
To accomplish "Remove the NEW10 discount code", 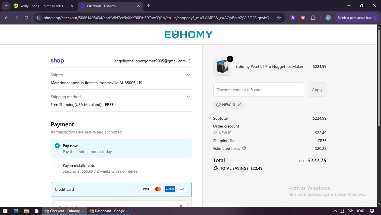I will 239,105.
